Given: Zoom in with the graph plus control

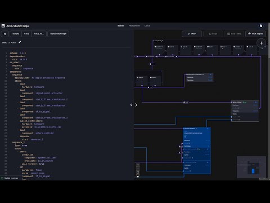Looking at the screenshot, I should click(x=138, y=165).
